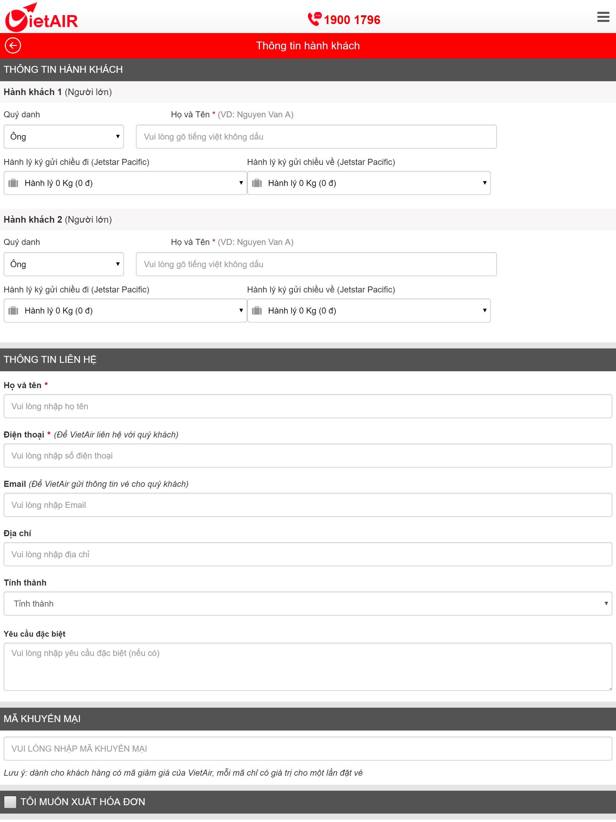Expand return baggage dropdown for passenger 1
This screenshot has height=822, width=616.
click(x=368, y=183)
